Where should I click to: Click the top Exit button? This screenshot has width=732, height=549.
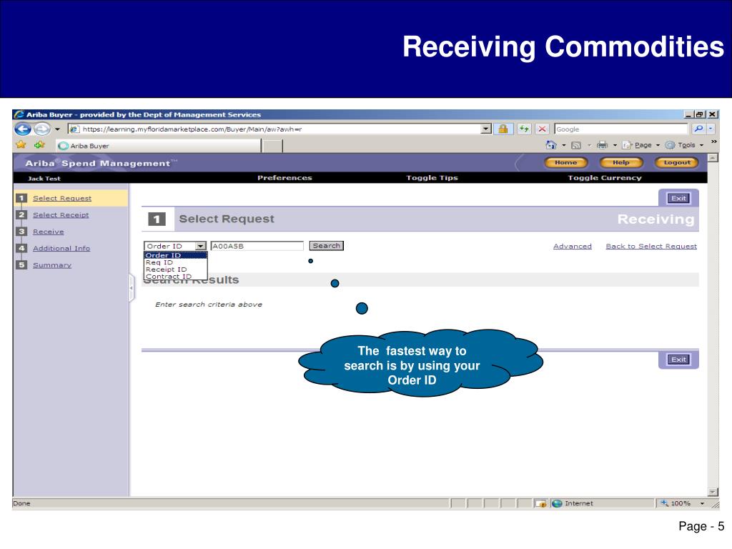click(x=678, y=199)
